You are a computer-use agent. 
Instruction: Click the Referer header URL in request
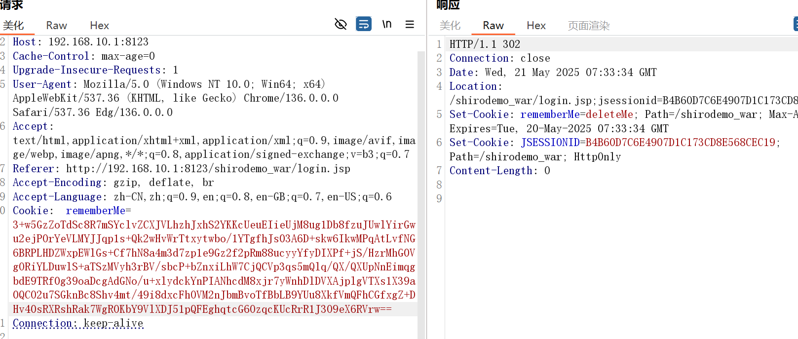pos(208,169)
